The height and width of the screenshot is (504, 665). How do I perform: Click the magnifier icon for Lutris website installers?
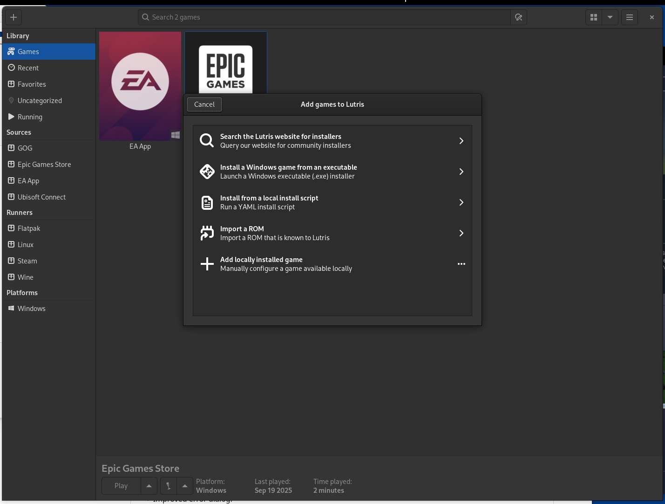[x=207, y=141]
